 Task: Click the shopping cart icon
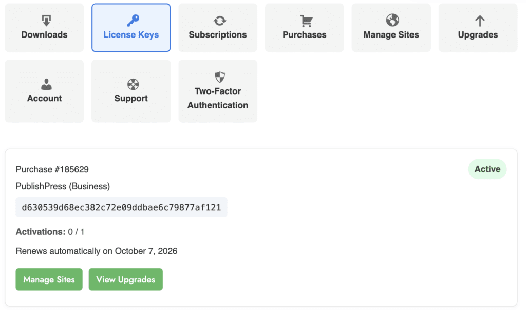[x=306, y=21]
